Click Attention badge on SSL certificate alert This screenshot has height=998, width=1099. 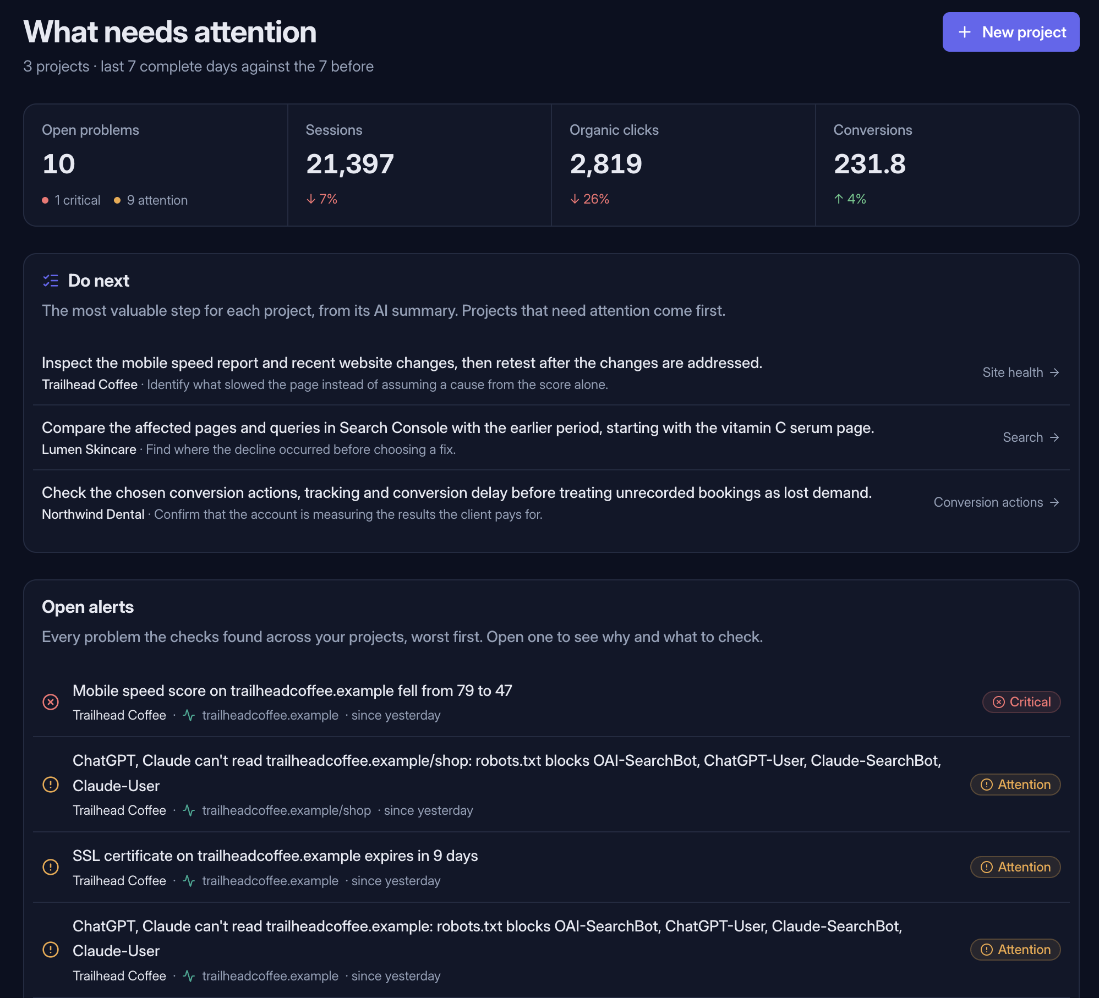(x=1015, y=867)
